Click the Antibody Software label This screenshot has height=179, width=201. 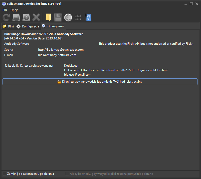click(16, 44)
